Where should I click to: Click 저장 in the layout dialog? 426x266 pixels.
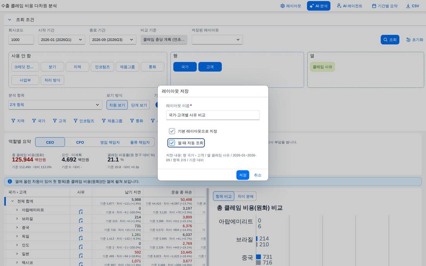242,175
